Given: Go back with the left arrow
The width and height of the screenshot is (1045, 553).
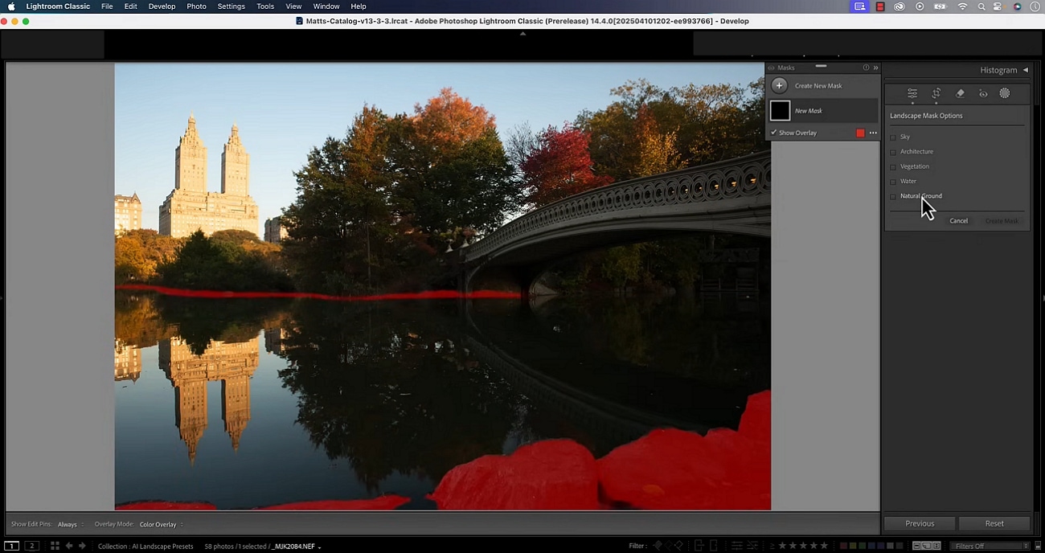Looking at the screenshot, I should (69, 546).
